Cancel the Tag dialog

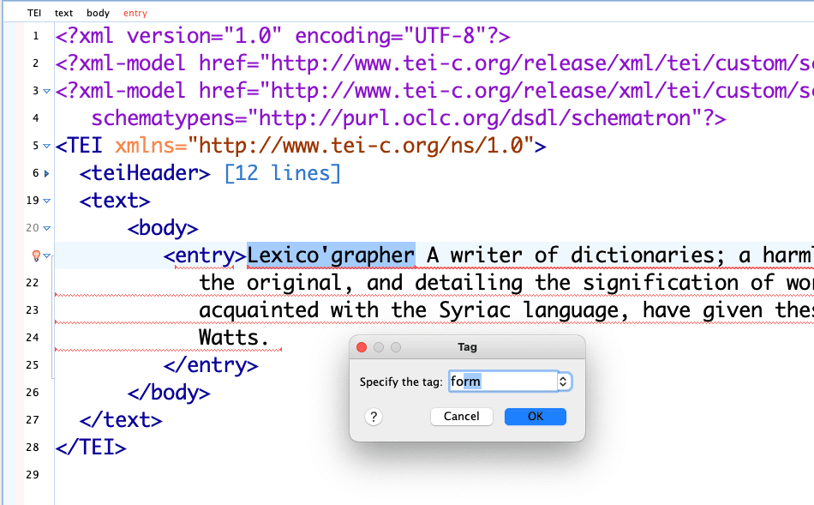[x=461, y=417]
